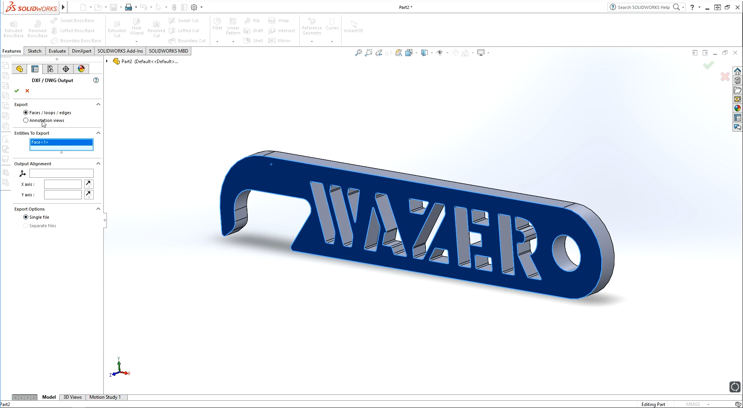This screenshot has width=743, height=408.
Task: Select Faces / loops / edges option
Action: pyautogui.click(x=47, y=113)
